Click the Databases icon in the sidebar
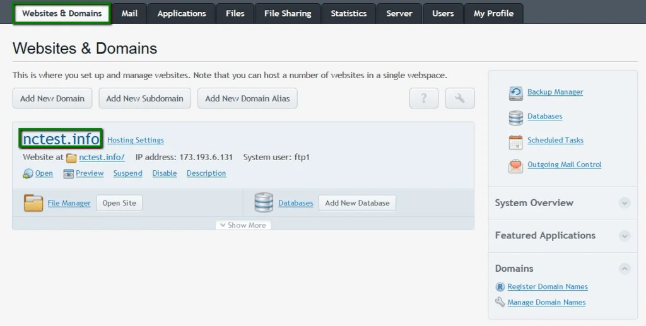The image size is (646, 326). [x=515, y=117]
